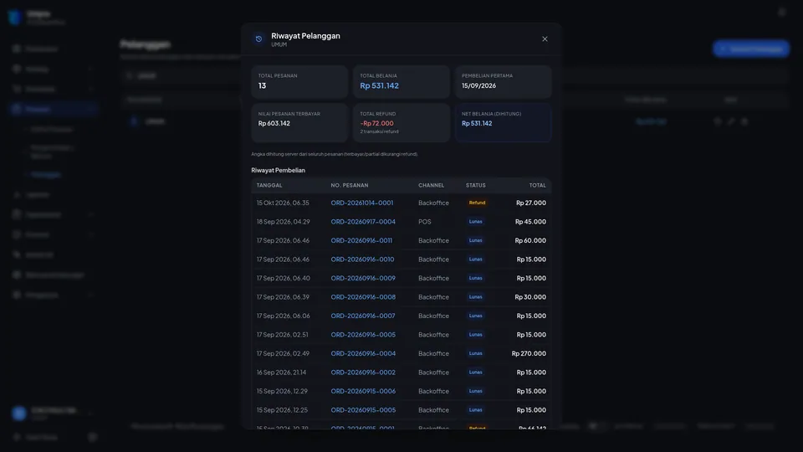
Task: Click Backoffice channel on order ORD-20260916-0011
Action: pyautogui.click(x=433, y=240)
